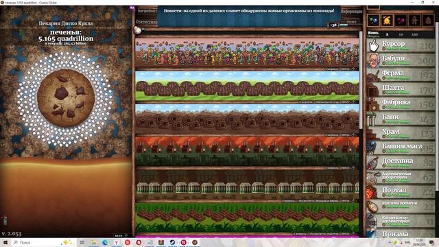Click the temple building row image
This screenshot has height=247, width=439.
(247, 217)
